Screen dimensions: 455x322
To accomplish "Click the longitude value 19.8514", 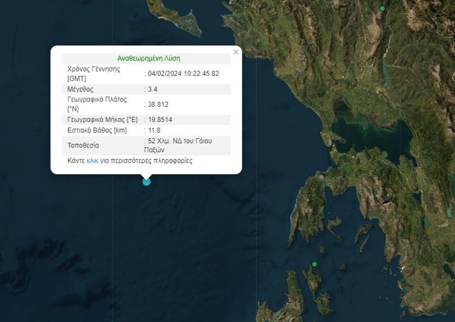I will (160, 119).
